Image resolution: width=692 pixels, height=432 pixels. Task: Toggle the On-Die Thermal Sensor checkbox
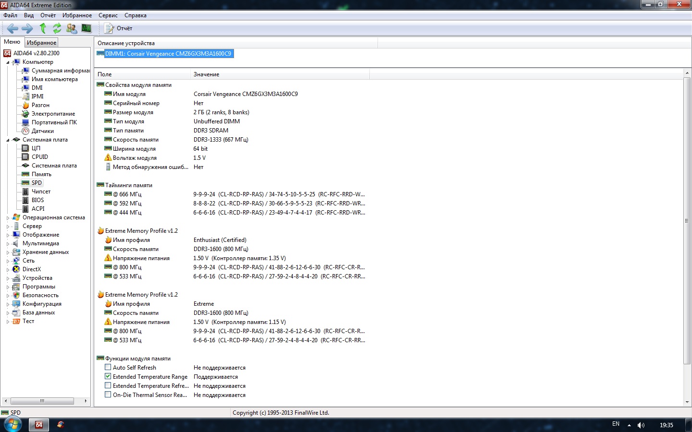[108, 395]
